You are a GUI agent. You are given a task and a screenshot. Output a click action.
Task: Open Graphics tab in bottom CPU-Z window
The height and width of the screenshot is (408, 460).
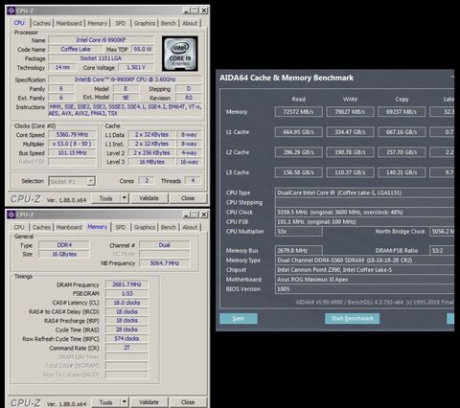pyautogui.click(x=145, y=227)
